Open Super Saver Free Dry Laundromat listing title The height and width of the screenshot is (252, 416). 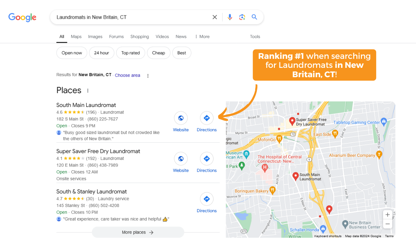coord(98,151)
